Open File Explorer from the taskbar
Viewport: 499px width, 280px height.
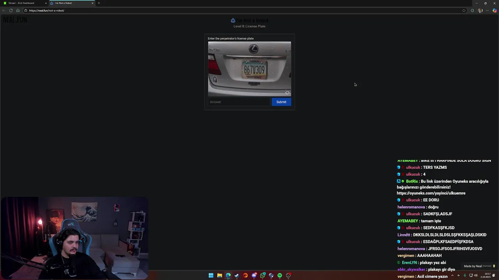(x=219, y=275)
